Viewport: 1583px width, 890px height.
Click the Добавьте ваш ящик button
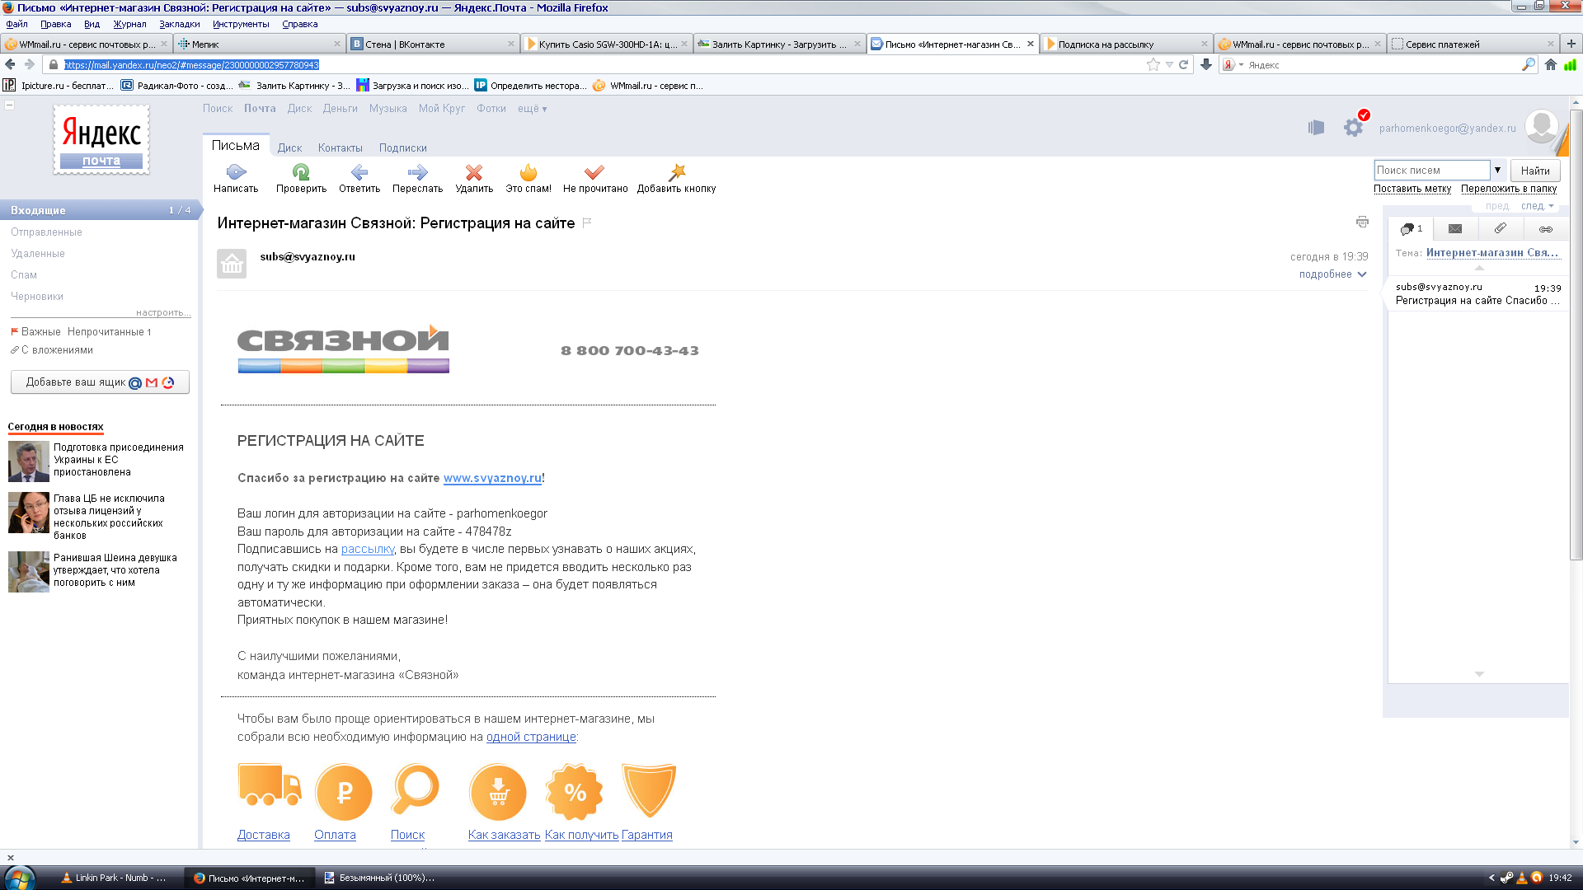(x=100, y=382)
